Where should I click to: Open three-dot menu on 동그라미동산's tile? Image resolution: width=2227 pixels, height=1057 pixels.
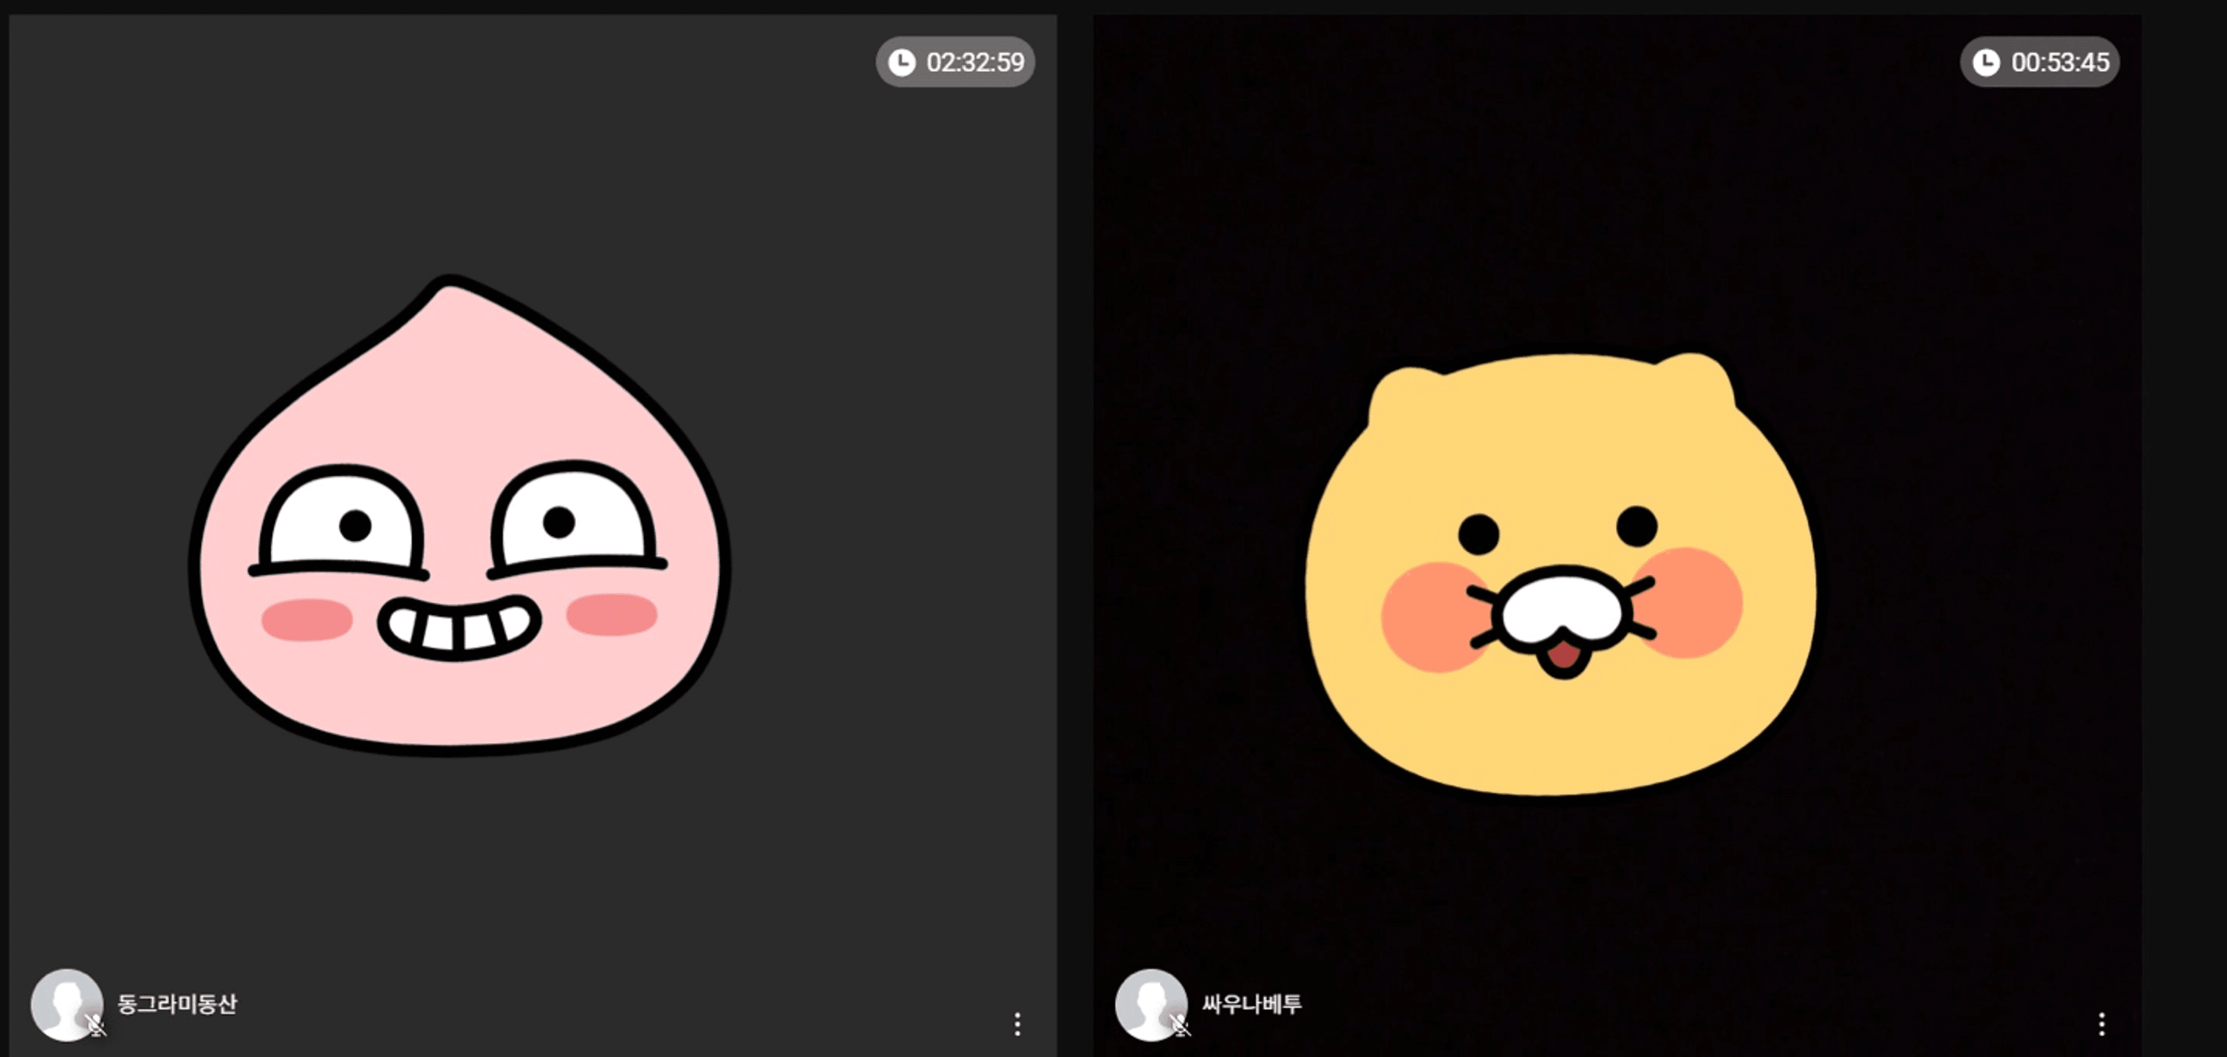tap(1018, 1024)
